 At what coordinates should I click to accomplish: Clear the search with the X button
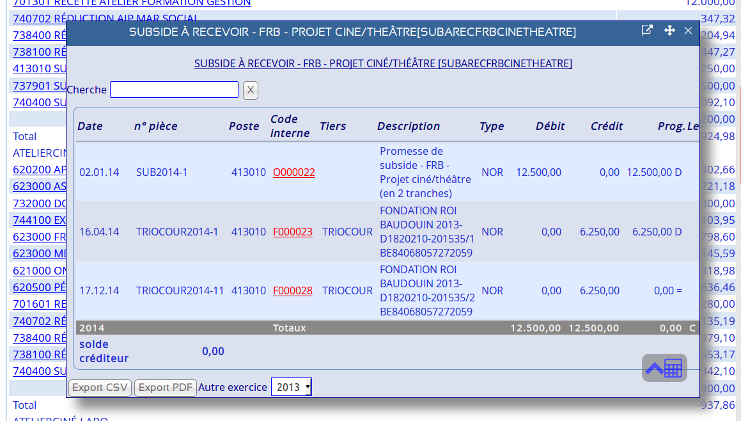pos(251,90)
